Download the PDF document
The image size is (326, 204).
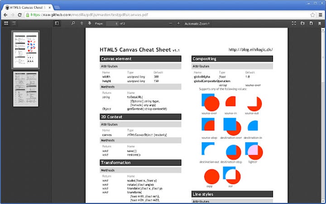point(311,23)
